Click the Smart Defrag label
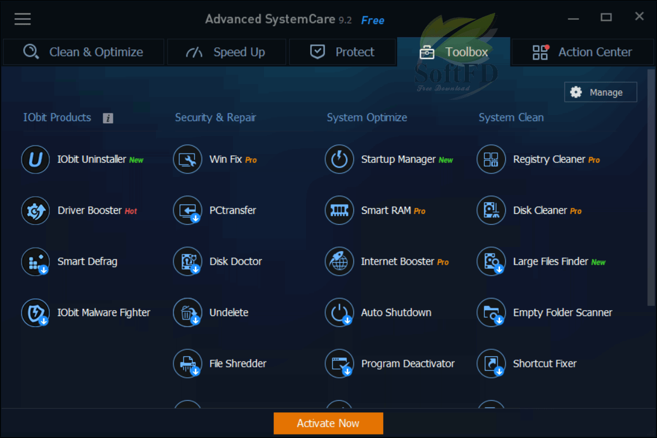This screenshot has width=657, height=438. [x=87, y=262]
